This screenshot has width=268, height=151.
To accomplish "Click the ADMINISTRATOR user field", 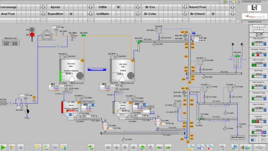I will point(255,22).
